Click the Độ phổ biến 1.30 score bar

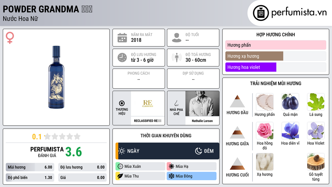[30, 178]
